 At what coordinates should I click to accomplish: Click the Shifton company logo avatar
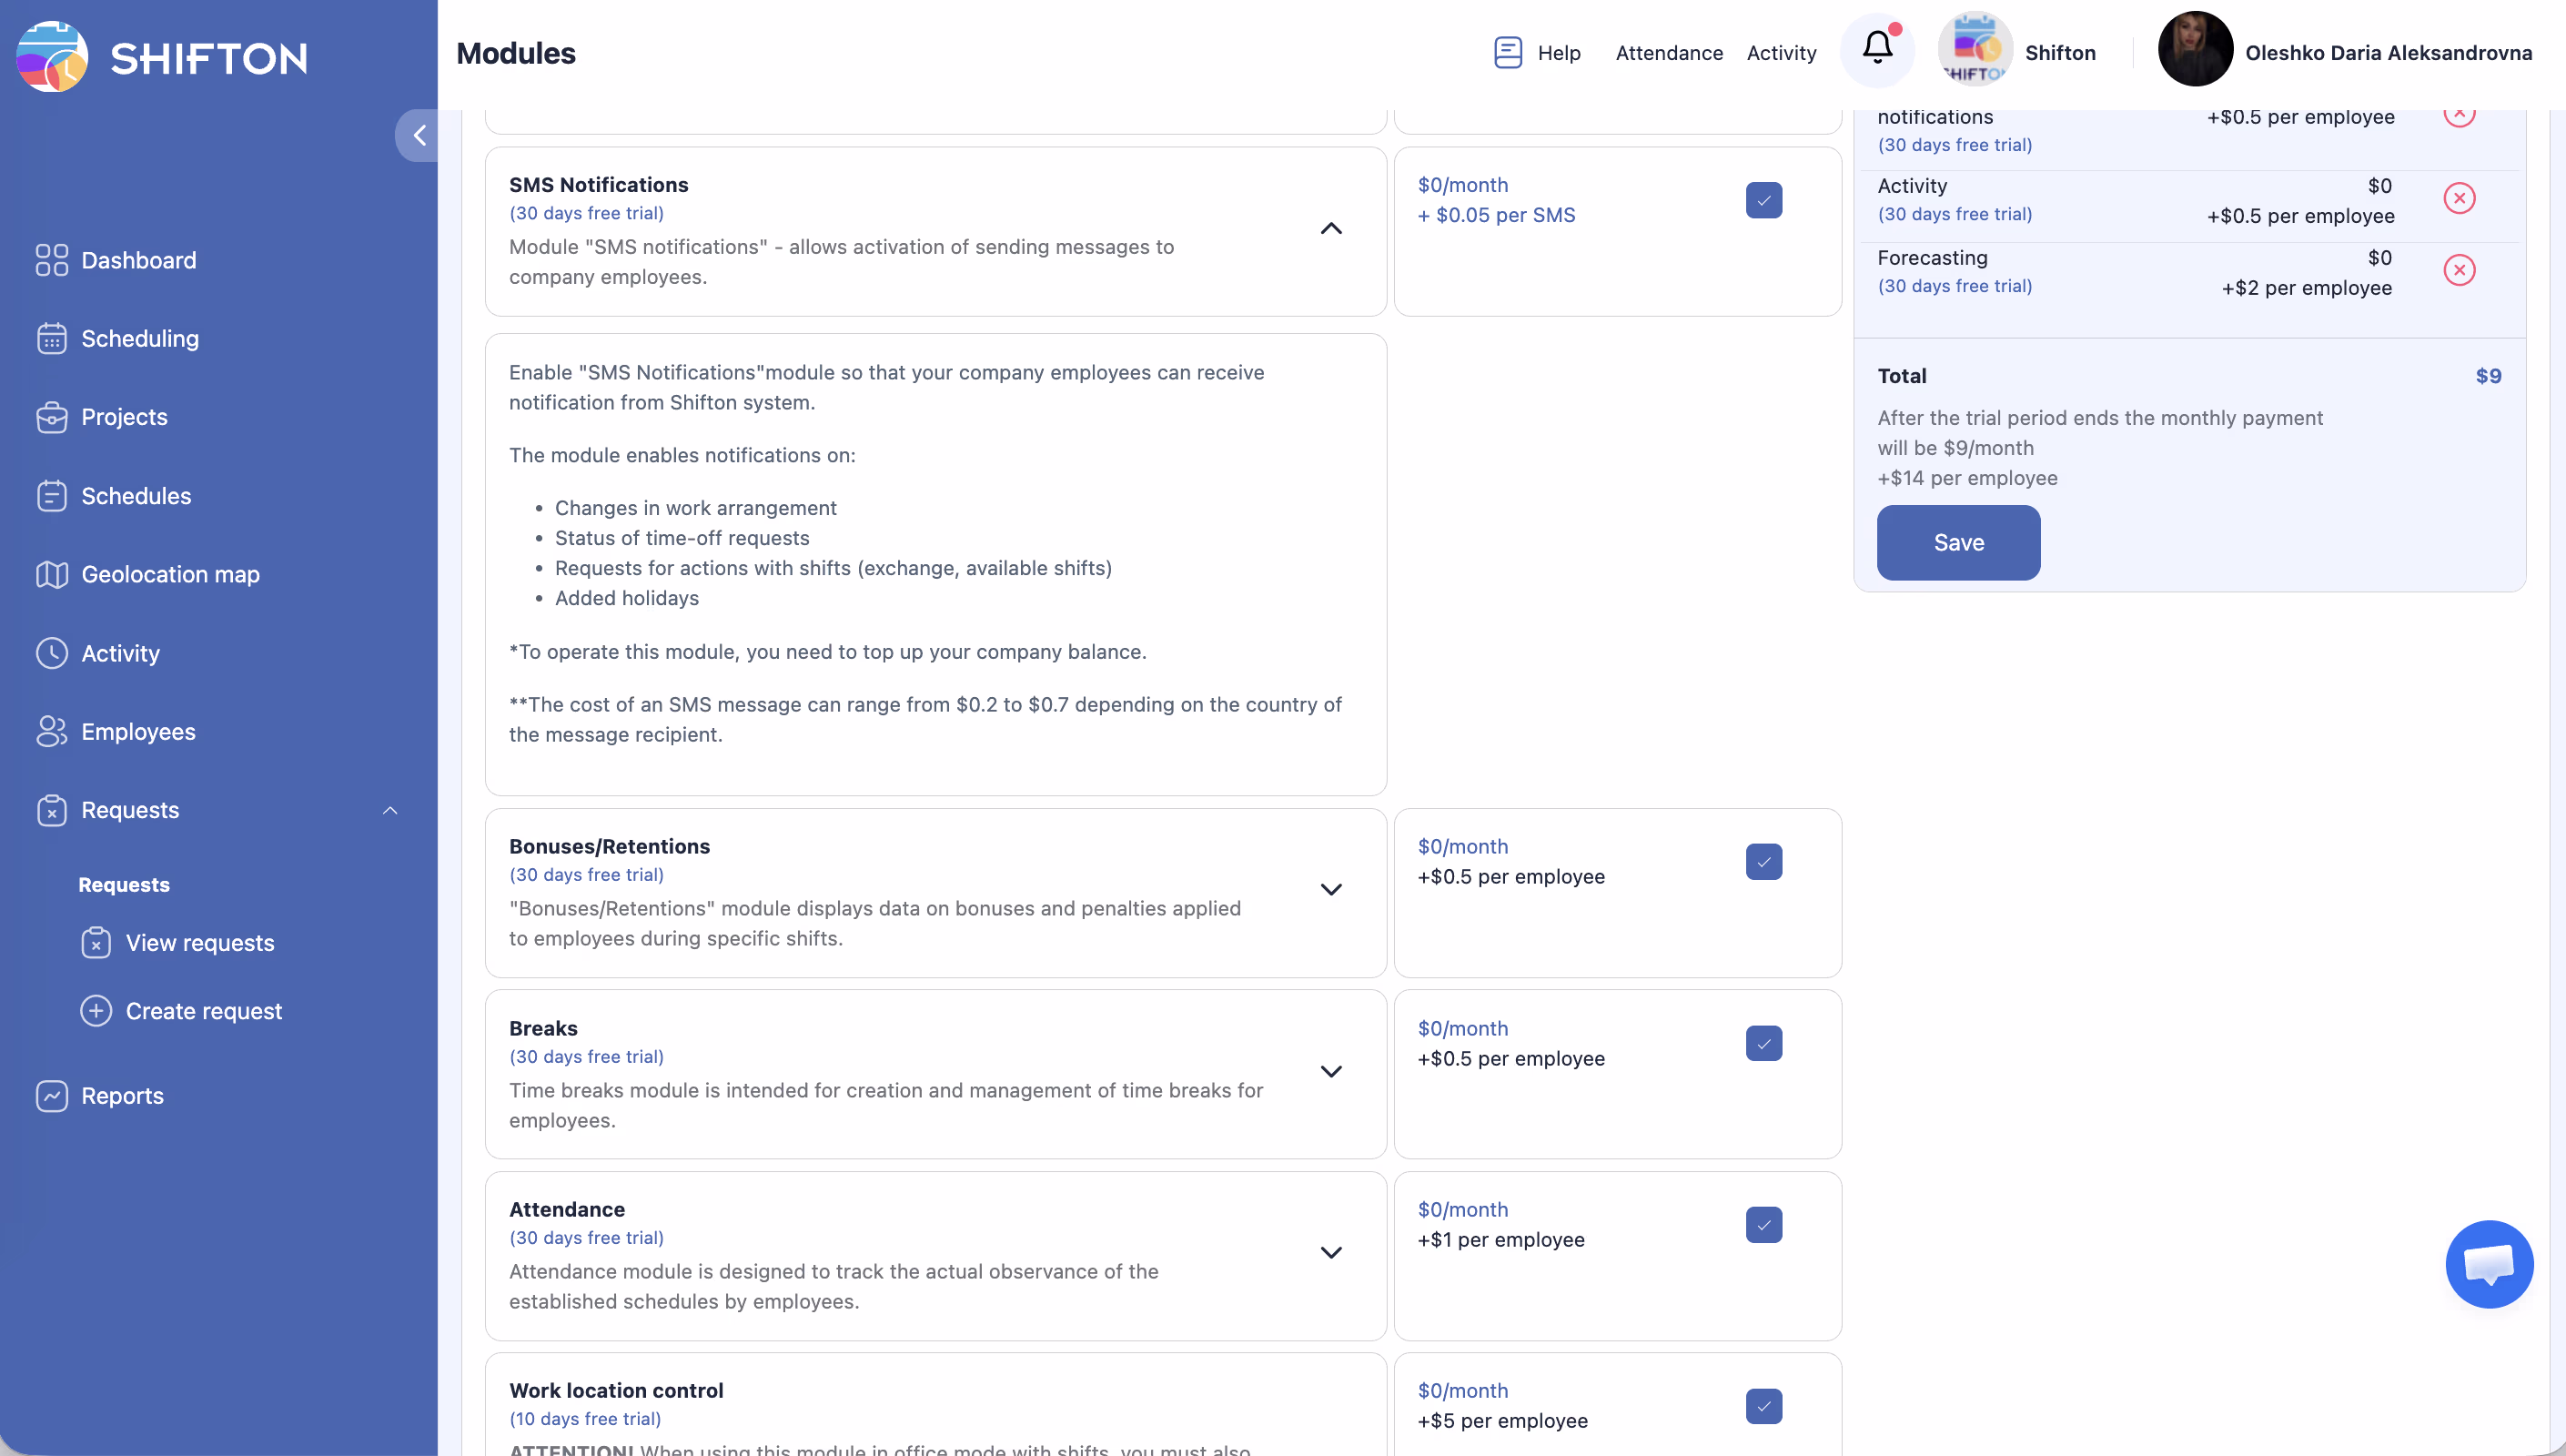1975,50
